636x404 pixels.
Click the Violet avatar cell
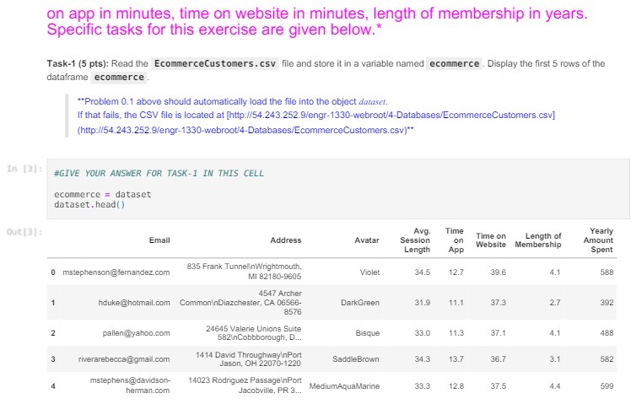coord(369,272)
